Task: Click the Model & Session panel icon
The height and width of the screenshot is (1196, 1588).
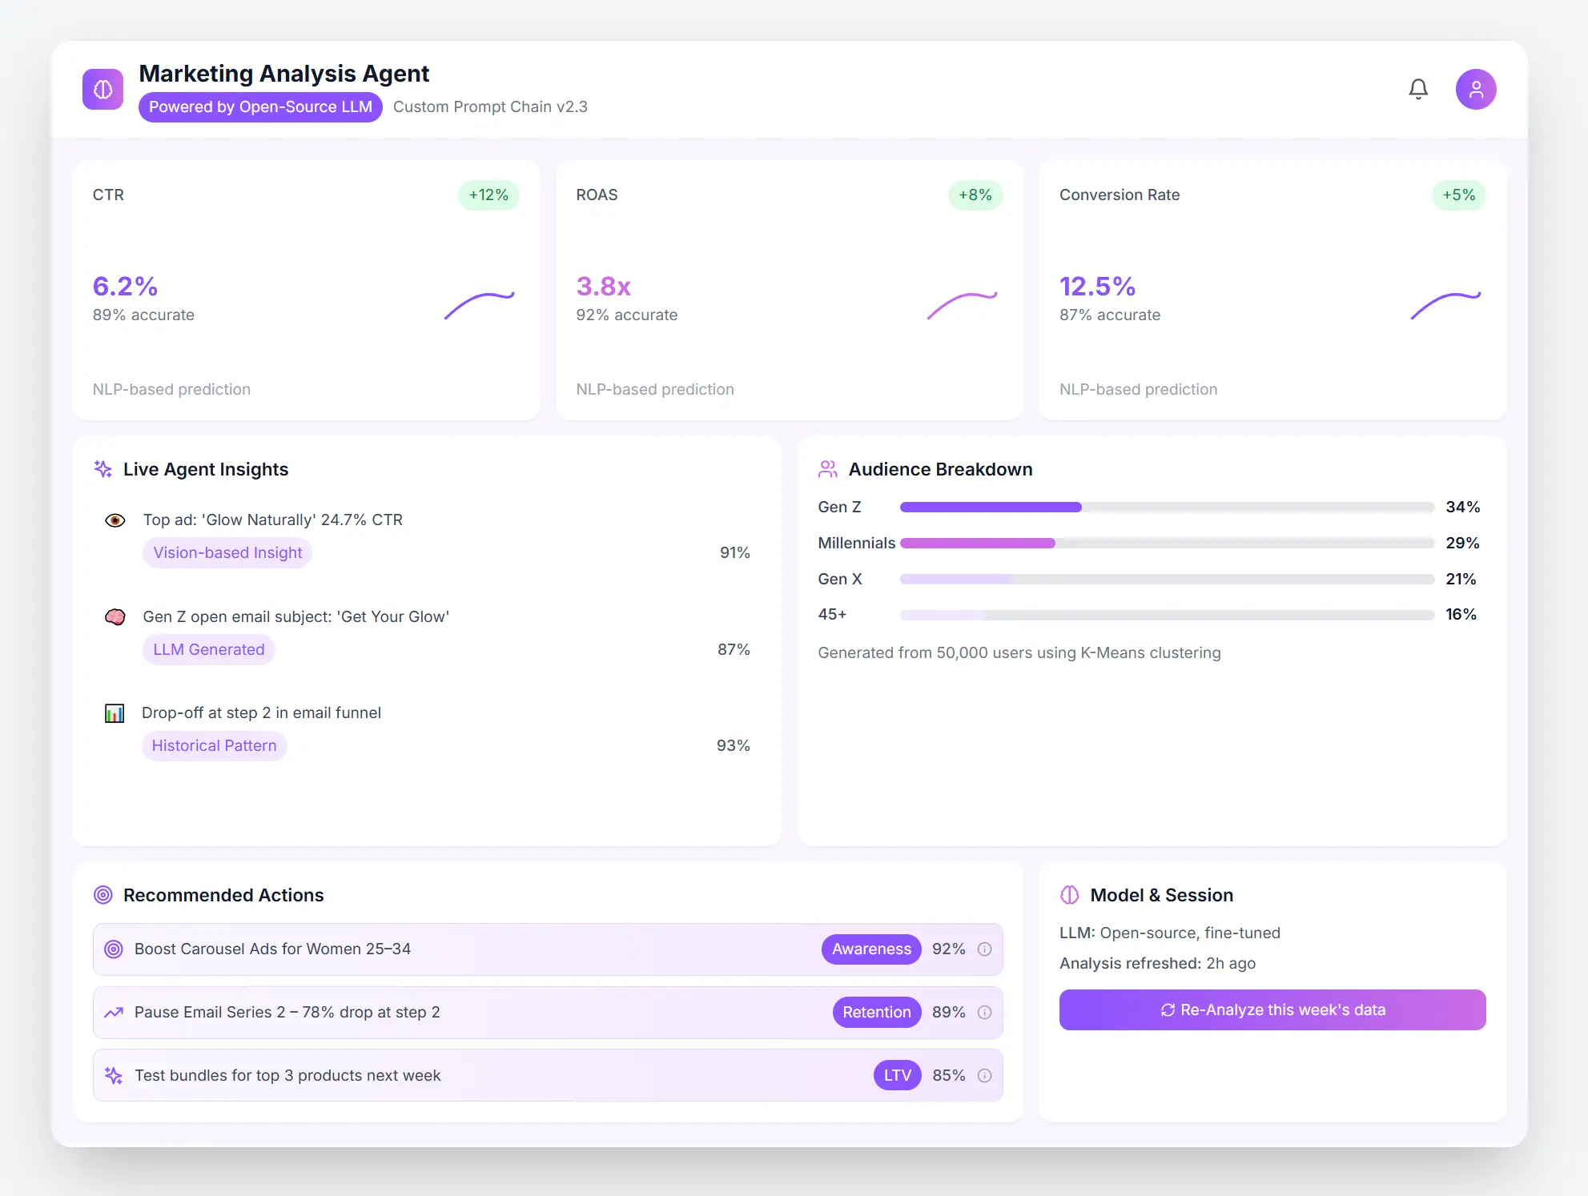Action: [x=1070, y=895]
